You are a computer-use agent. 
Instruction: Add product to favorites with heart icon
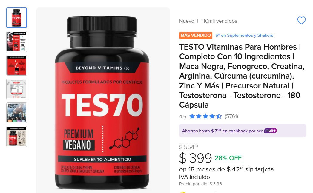[x=301, y=20]
